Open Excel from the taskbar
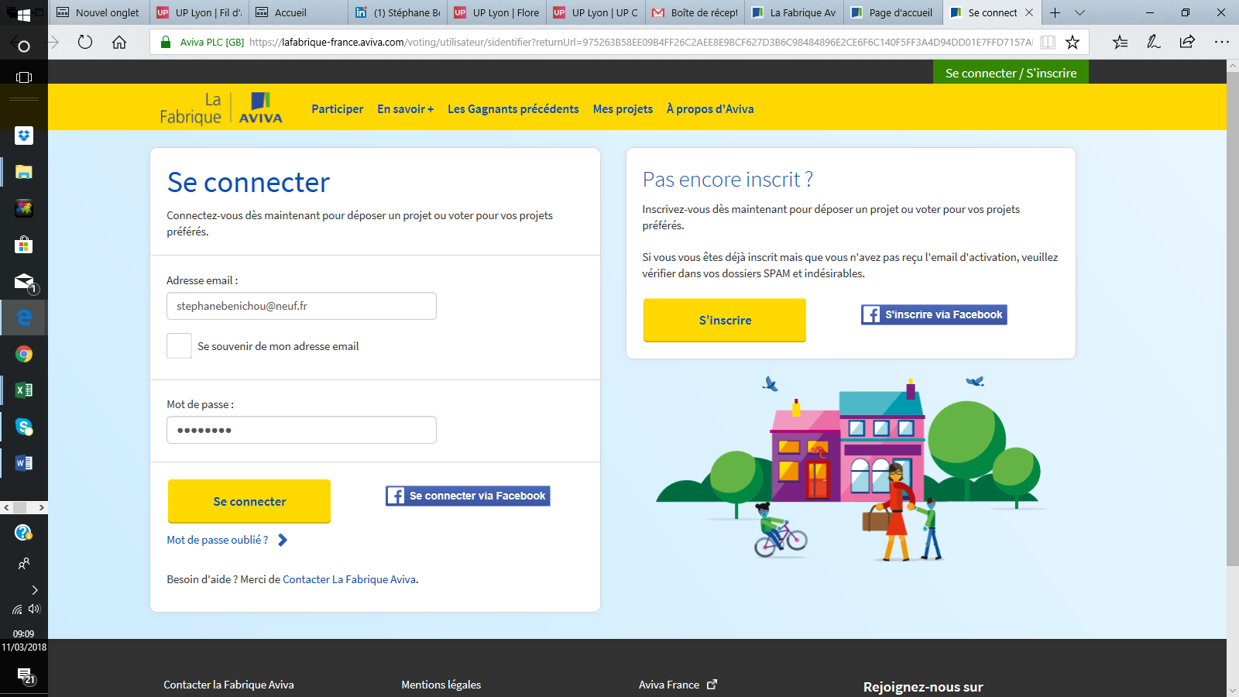The image size is (1239, 697). pyautogui.click(x=24, y=390)
